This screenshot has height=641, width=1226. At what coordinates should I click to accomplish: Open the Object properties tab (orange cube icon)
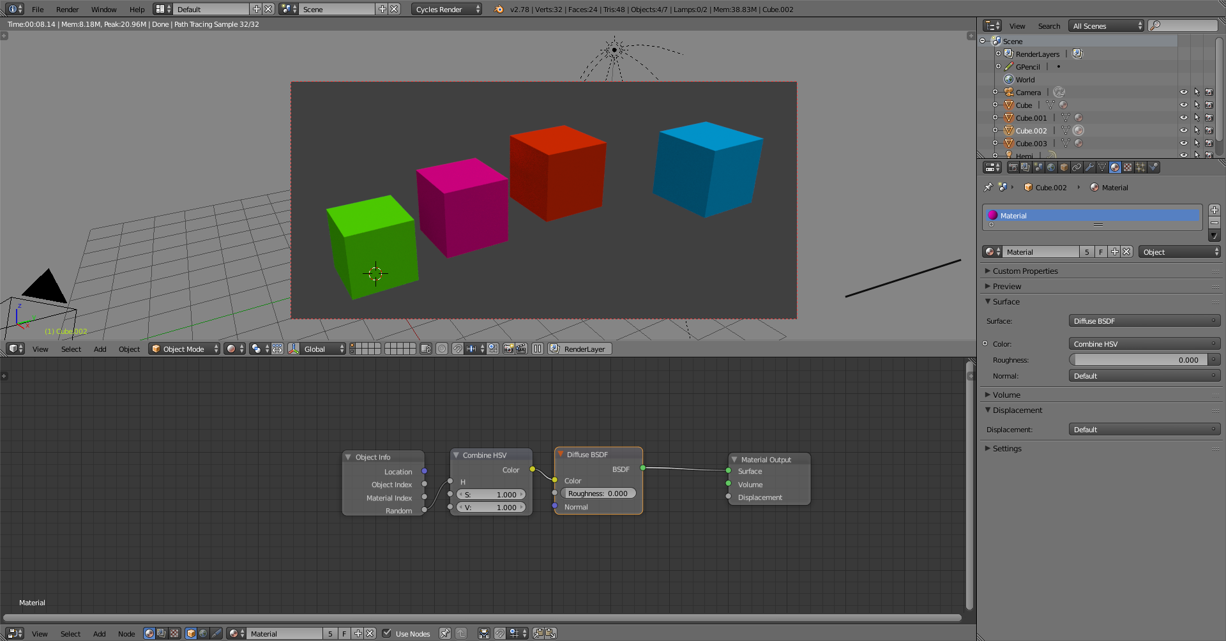(x=1064, y=167)
